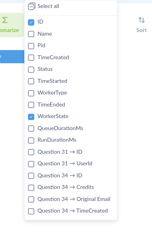152x233 pixels.
Task: Tick Question 34 → Credits checkbox
Action: coord(31,188)
